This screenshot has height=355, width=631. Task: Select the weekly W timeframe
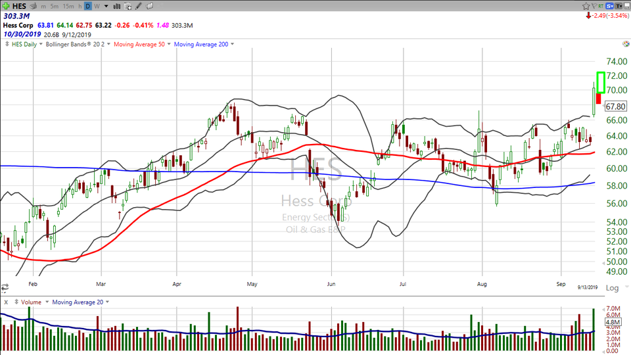[x=97, y=6]
